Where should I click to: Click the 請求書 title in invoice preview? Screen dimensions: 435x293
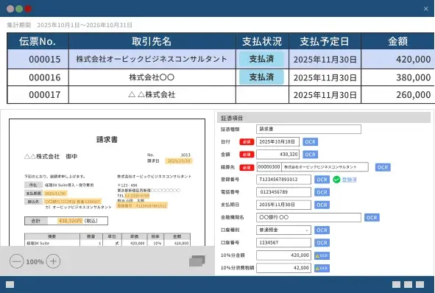point(107,139)
